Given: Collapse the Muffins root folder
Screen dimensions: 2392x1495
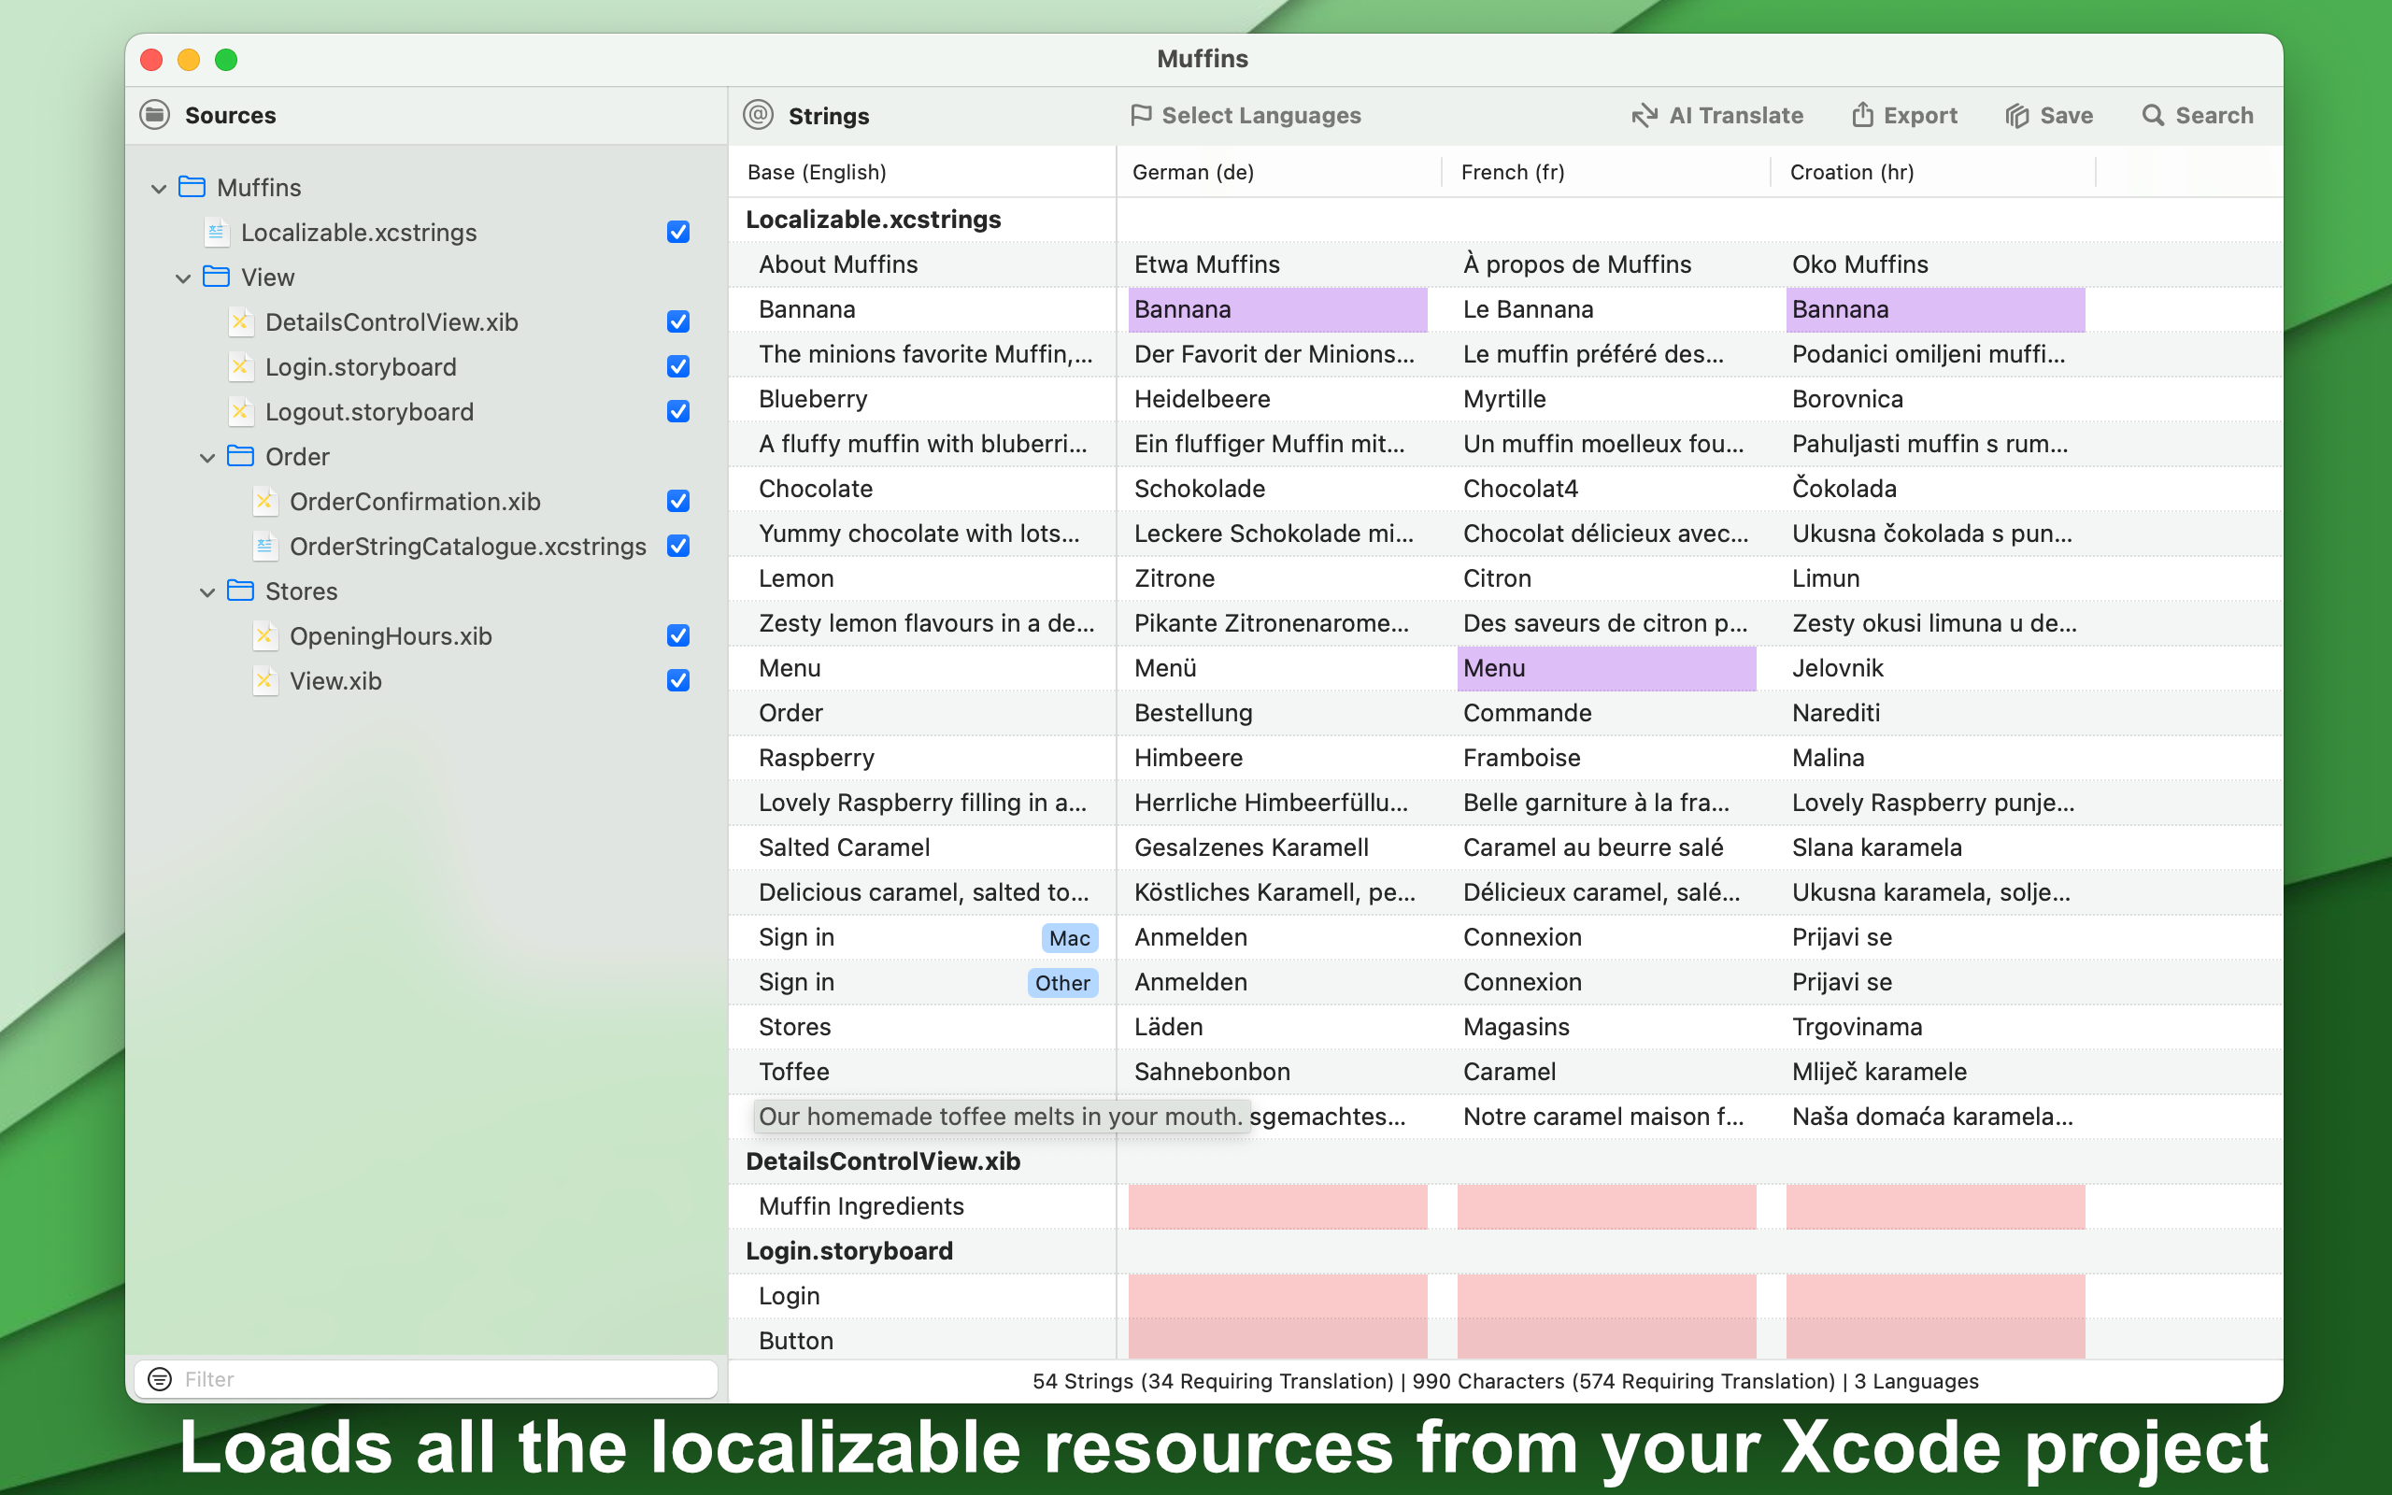Looking at the screenshot, I should (158, 188).
